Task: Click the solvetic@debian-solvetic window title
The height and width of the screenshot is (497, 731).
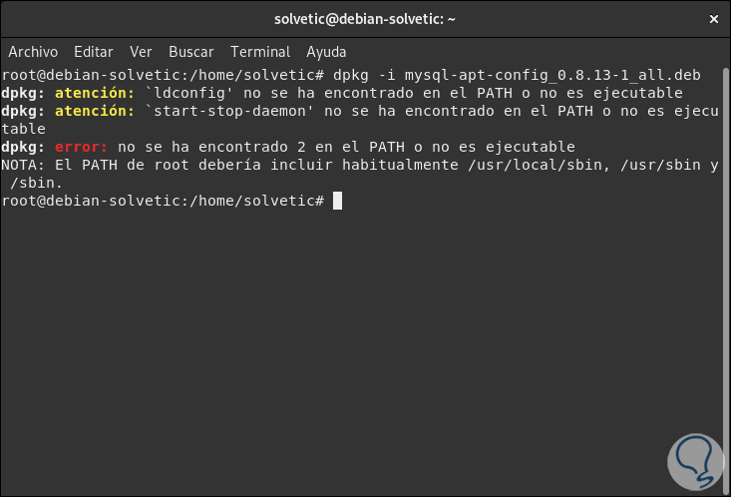Action: [365, 19]
